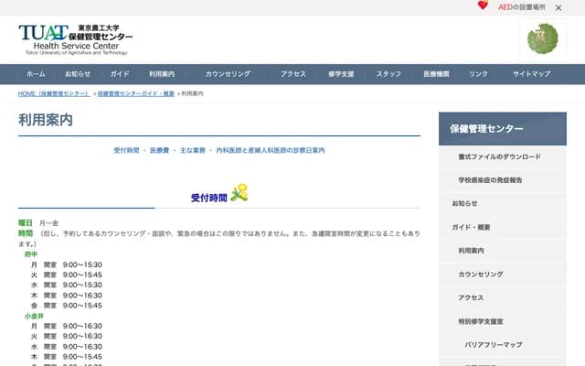Click 府中 row 木 開室 9:00~16:30
Image resolution: width=585 pixels, height=366 pixels.
click(67, 296)
